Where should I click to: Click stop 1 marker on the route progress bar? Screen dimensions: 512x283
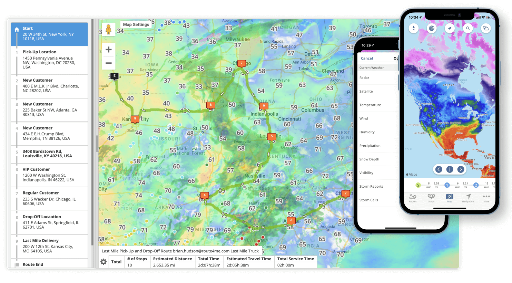(x=447, y=185)
